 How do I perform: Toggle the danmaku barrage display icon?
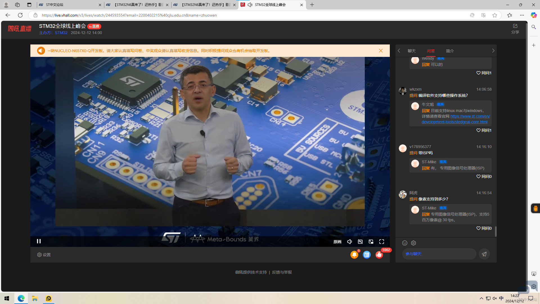click(x=360, y=242)
